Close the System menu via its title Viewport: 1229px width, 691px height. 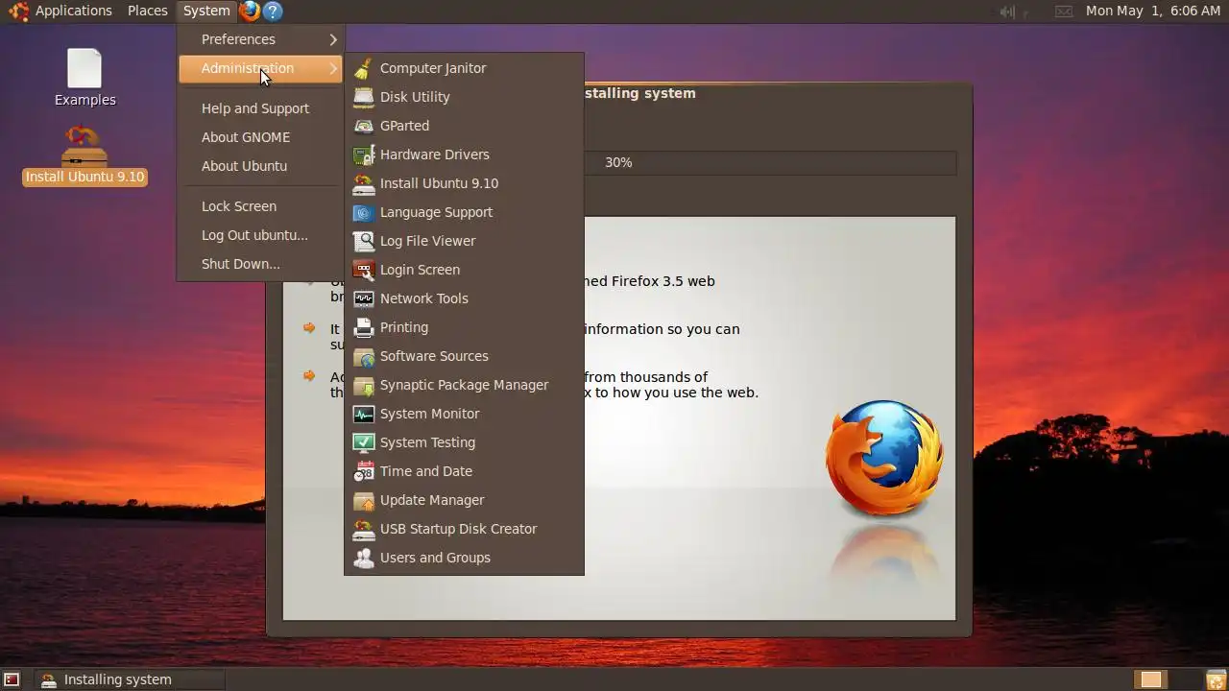click(x=206, y=12)
